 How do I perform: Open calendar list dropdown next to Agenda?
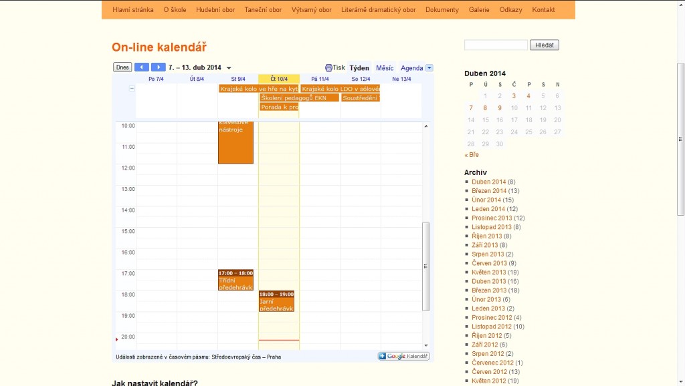429,68
